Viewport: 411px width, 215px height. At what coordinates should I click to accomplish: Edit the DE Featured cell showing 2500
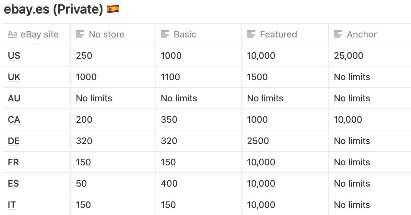(285, 141)
